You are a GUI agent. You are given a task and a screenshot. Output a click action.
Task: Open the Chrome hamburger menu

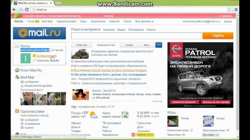pos(236,9)
